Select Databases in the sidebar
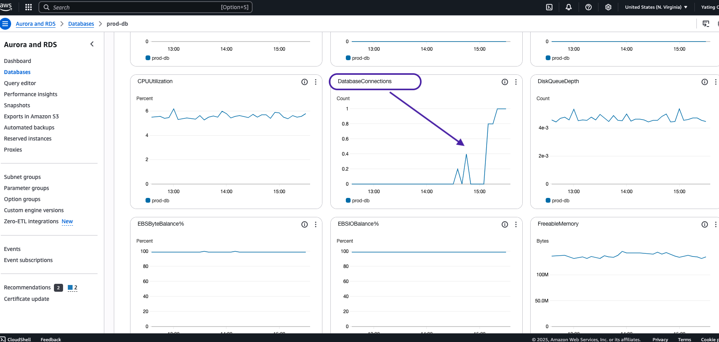Viewport: 719px width, 342px height. click(x=17, y=72)
